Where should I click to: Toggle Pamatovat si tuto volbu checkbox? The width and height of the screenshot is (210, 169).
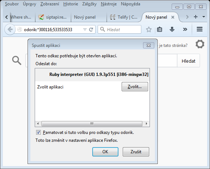click(38, 132)
